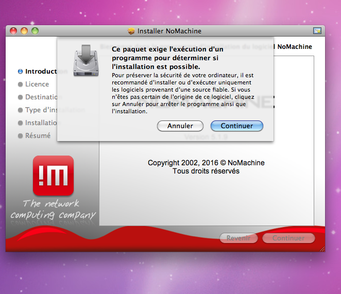Image resolution: width=341 pixels, height=294 pixels.
Task: Select the Résumé step
Action: pyautogui.click(x=34, y=135)
